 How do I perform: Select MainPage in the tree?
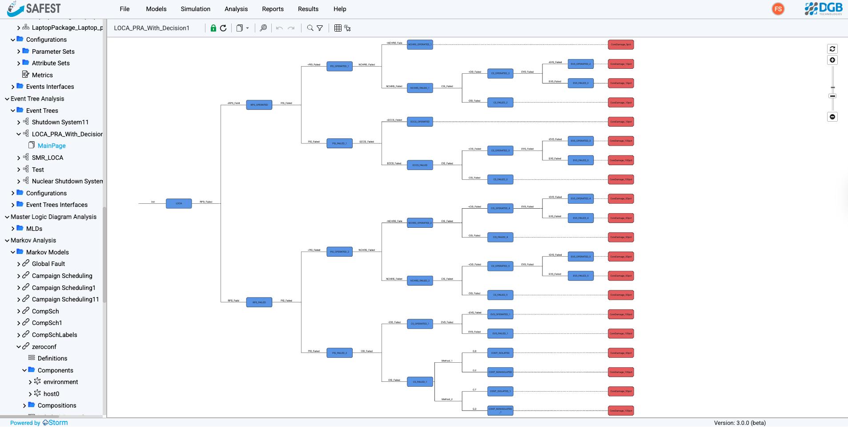[52, 146]
